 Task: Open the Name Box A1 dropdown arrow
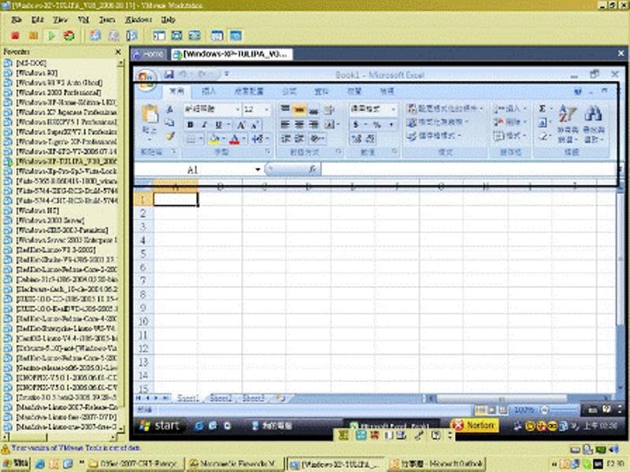(x=258, y=170)
